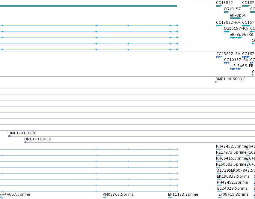Viewport: 255px width, 199px height.
Task: Click the long teal gene bar at the top
Action: click(88, 6)
